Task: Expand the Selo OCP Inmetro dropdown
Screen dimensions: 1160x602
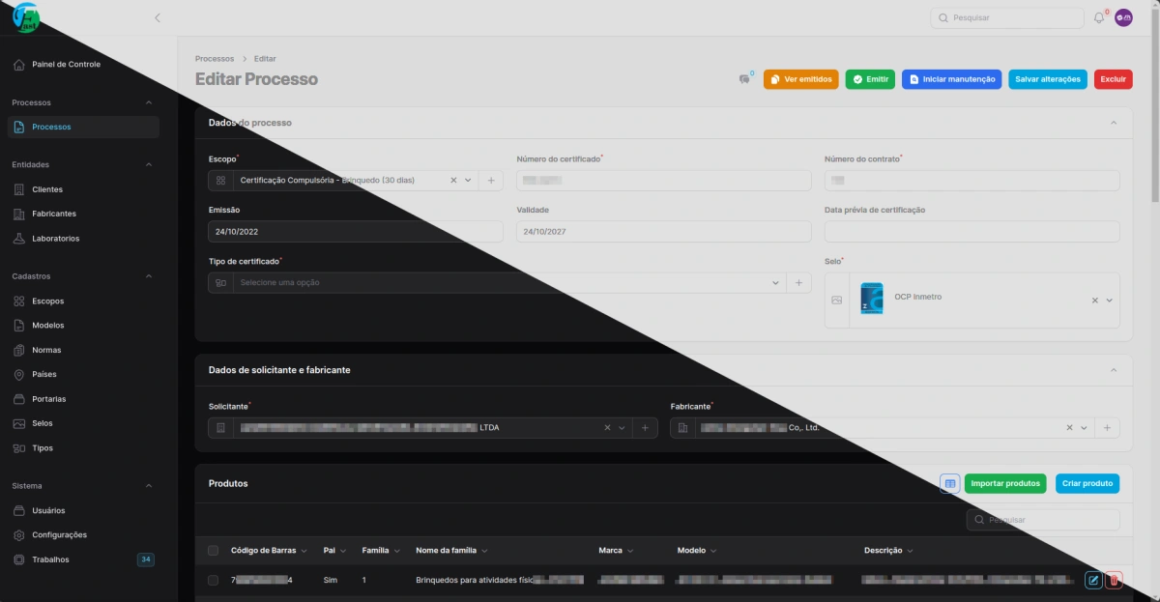Action: (1109, 301)
